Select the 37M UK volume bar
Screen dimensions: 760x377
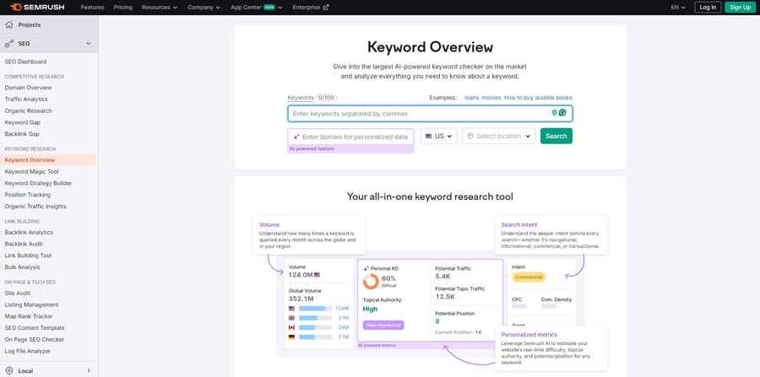316,318
